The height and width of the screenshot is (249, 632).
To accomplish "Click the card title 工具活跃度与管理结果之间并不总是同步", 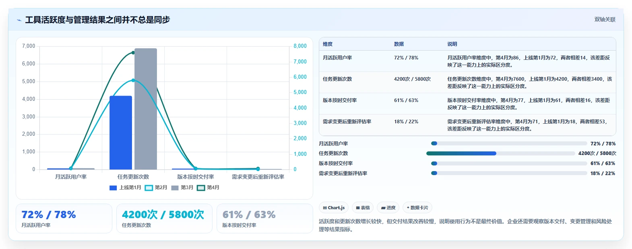I will tap(97, 20).
